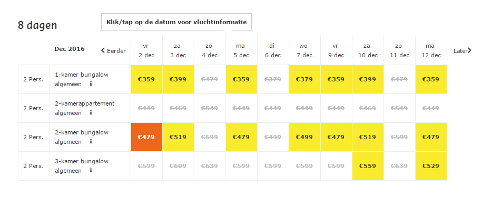Choose €499 2-kamer bungalow on 7 dec
482x199 pixels.
point(304,137)
